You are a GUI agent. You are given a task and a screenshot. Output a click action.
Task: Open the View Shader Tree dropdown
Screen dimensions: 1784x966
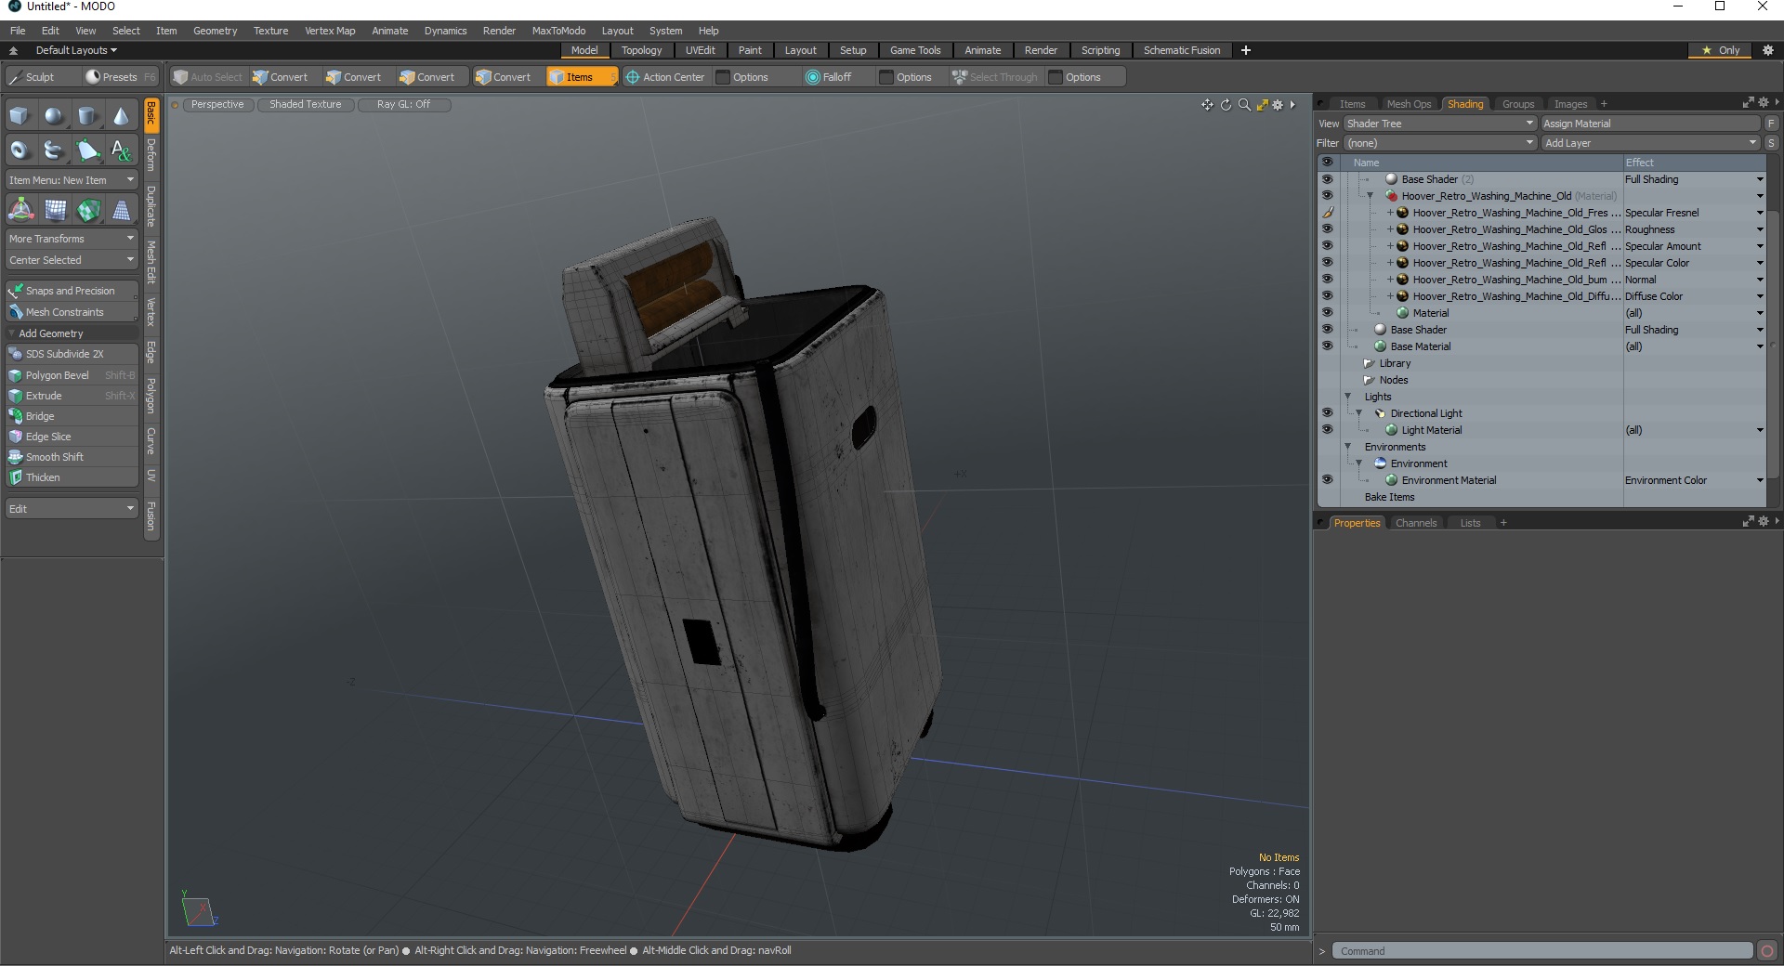1439,124
